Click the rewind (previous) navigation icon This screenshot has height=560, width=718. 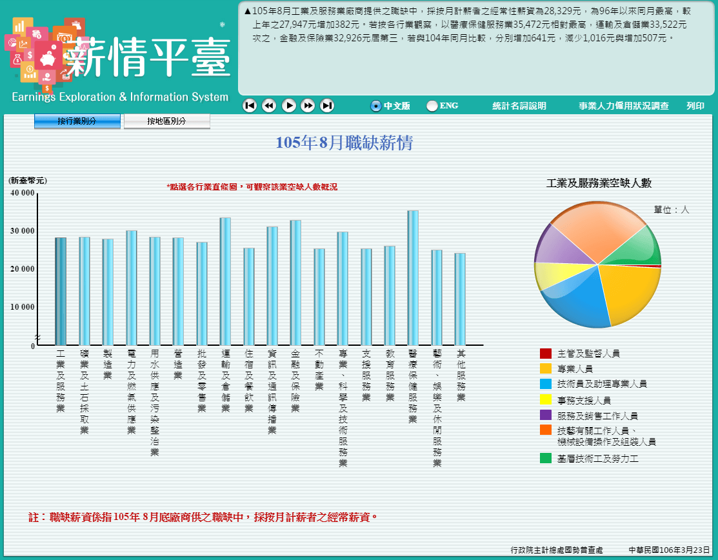pyautogui.click(x=269, y=106)
